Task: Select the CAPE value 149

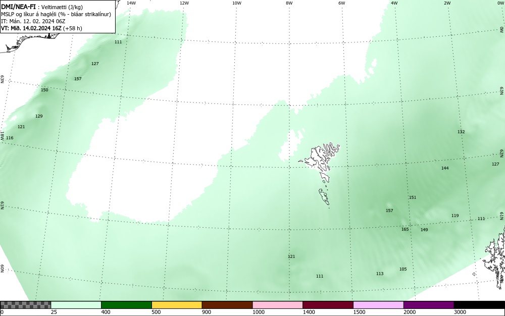Action: pyautogui.click(x=424, y=230)
